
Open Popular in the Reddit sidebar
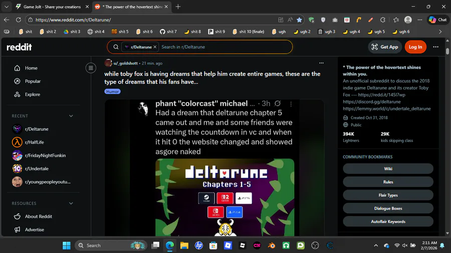pos(33,81)
